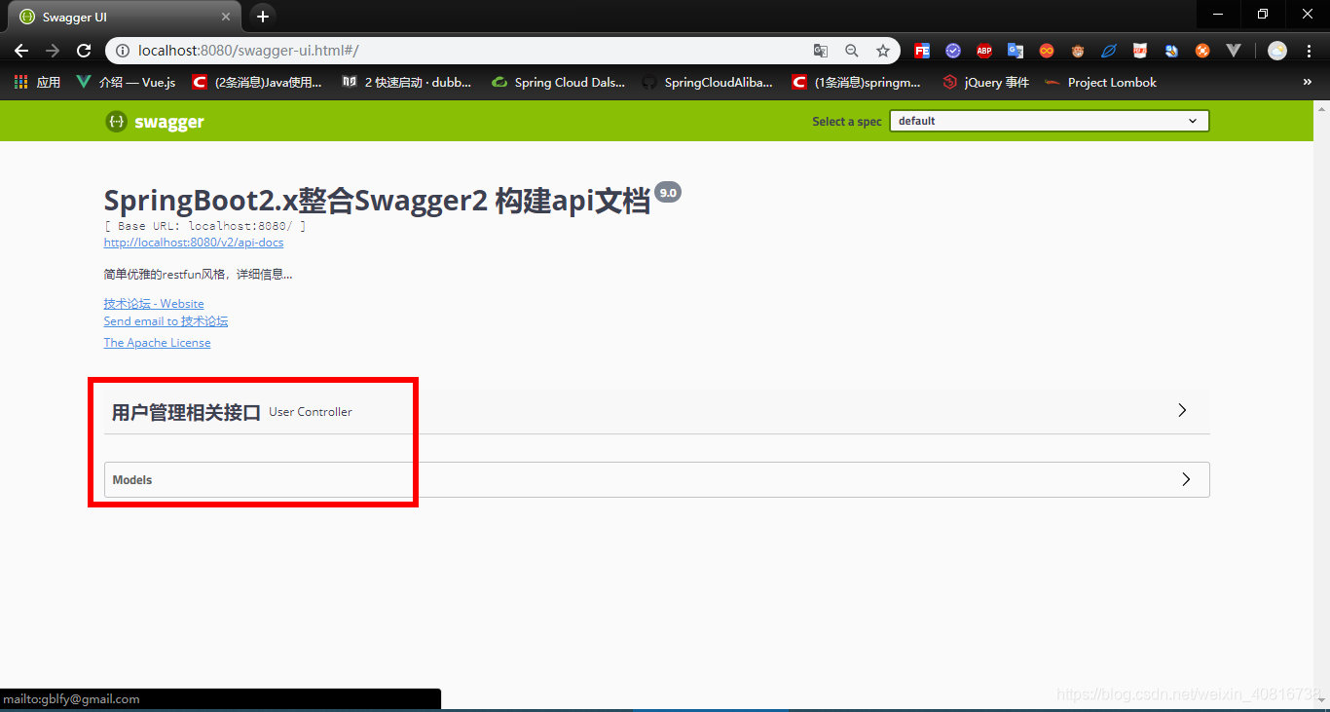Viewport: 1330px width, 712px height.
Task: Open the SpringCloudAlibaba bookmark
Action: 708,83
